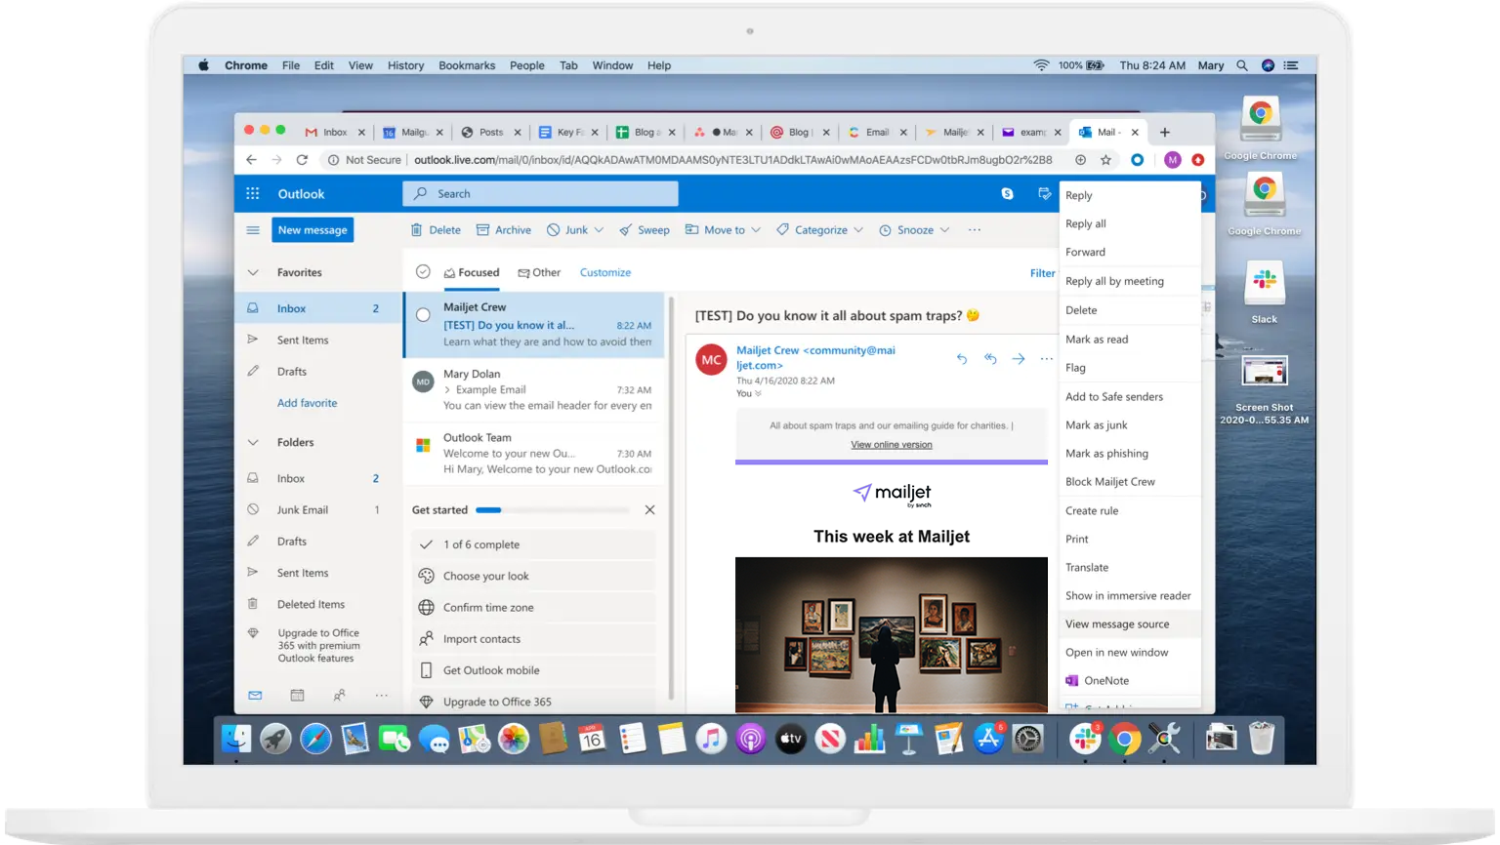Click Mailjet Crew sender address link
This screenshot has width=1500, height=845.
click(x=815, y=357)
